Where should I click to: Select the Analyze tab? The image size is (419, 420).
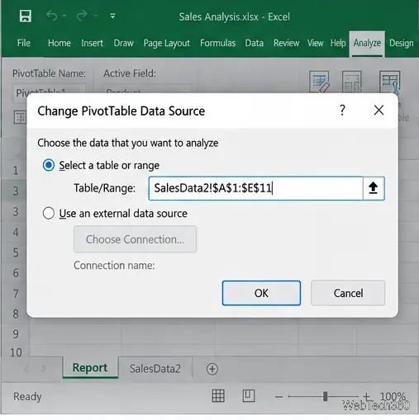point(367,44)
